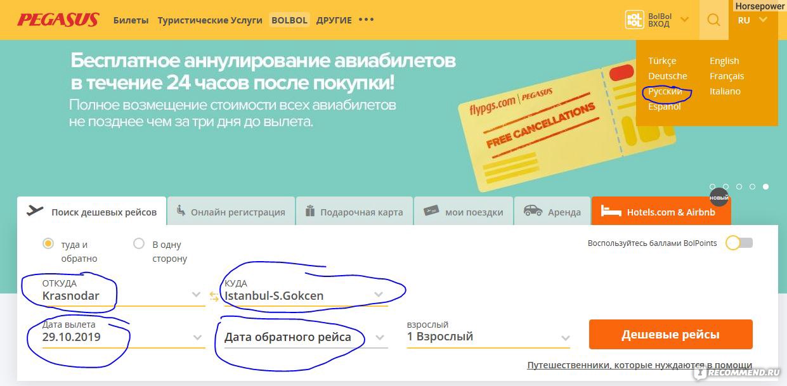Go to third banner slide dot
Screen dimensions: 787x386
tap(739, 187)
